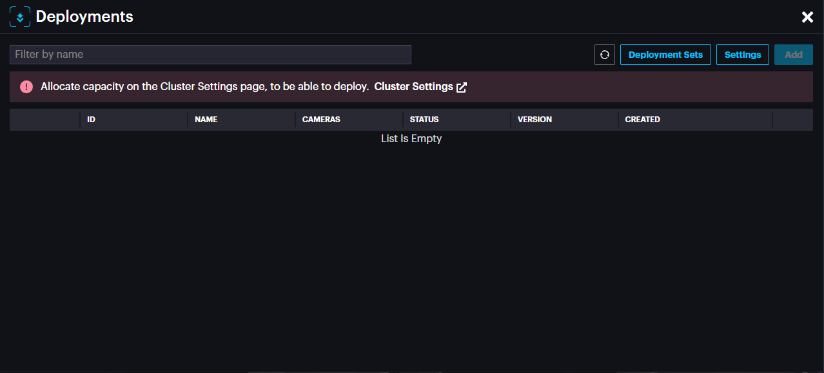Sort by the STATUS column header

[424, 120]
